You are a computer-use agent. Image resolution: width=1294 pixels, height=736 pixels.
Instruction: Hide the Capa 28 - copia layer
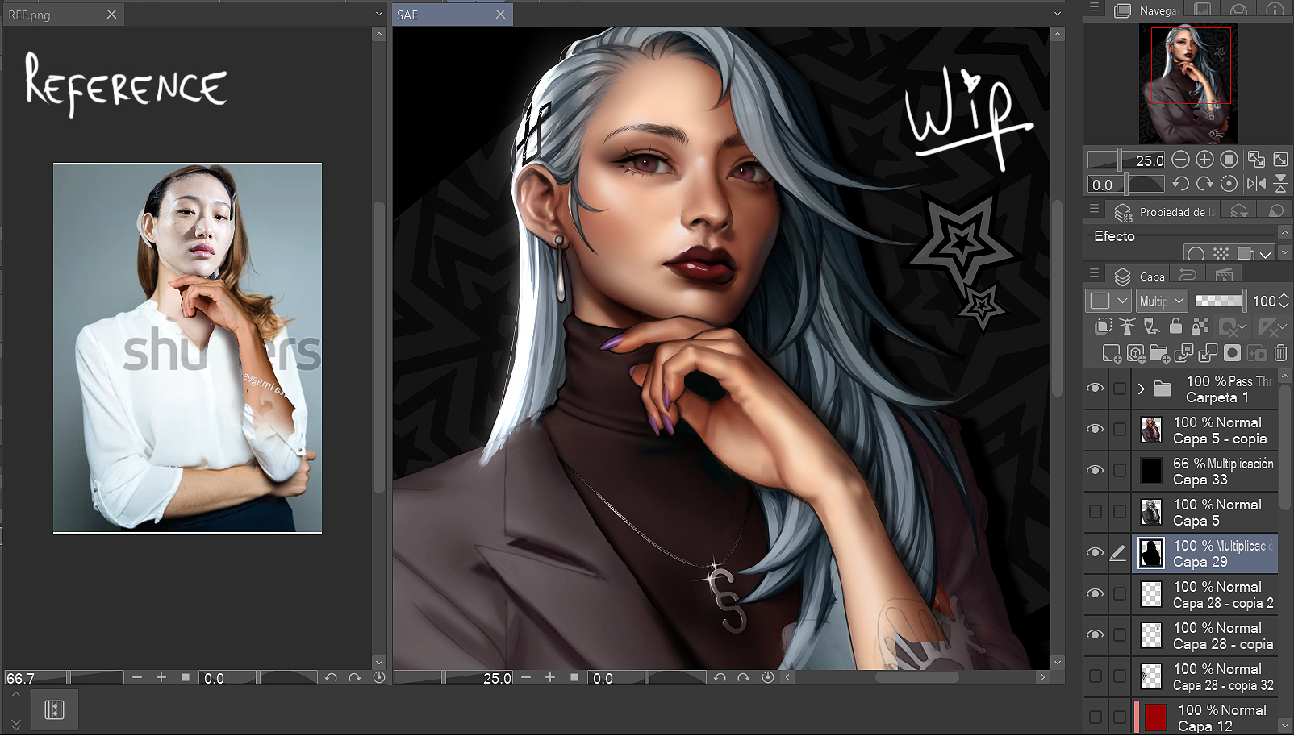[x=1095, y=634]
